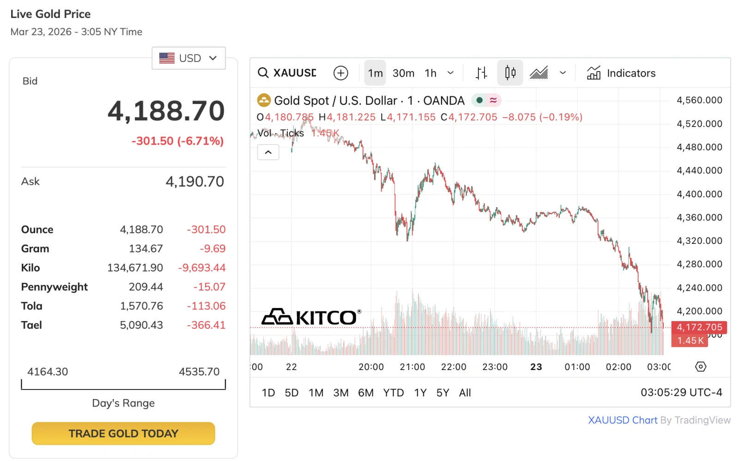Select the candlestick chart style icon
739x461 pixels.
(x=510, y=73)
